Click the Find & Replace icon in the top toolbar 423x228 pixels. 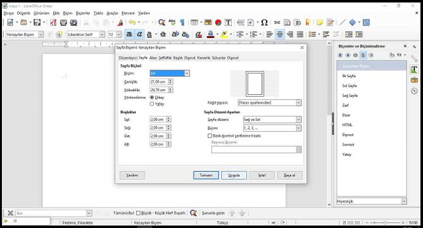click(x=161, y=23)
